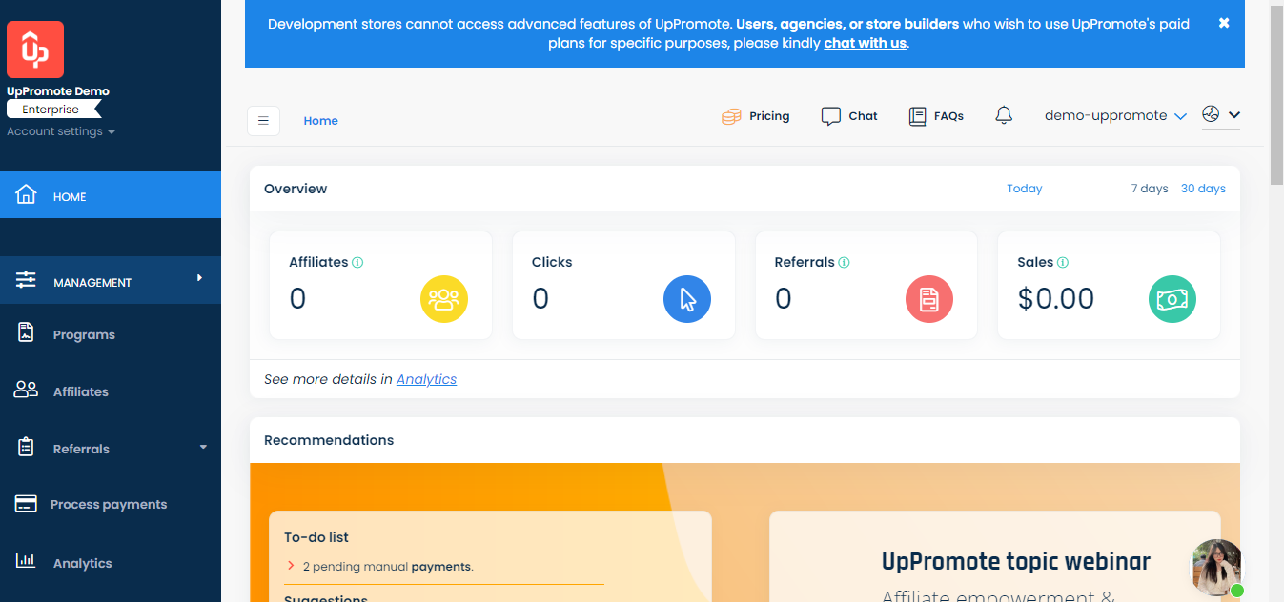Screen dimensions: 1284x602
Task: Open the language selector chevron
Action: pos(1234,114)
